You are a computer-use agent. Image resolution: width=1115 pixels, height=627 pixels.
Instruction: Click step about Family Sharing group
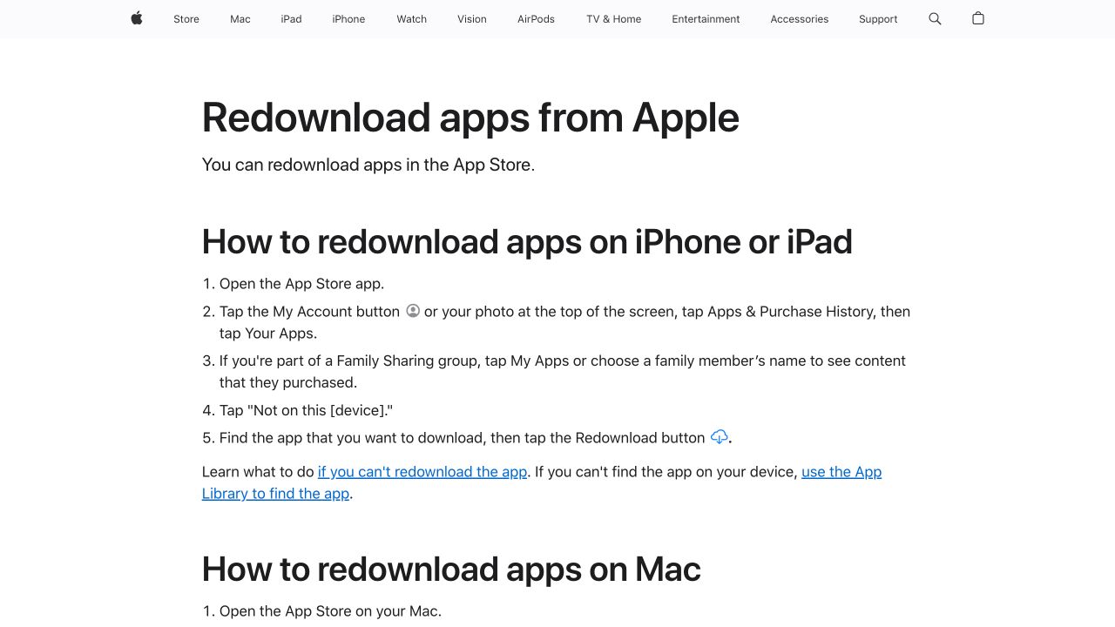(x=563, y=371)
